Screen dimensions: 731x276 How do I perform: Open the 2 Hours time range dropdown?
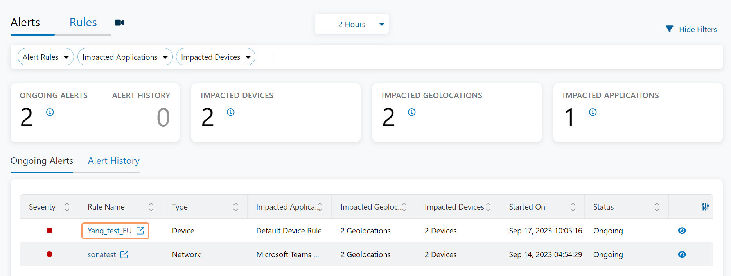(x=352, y=24)
